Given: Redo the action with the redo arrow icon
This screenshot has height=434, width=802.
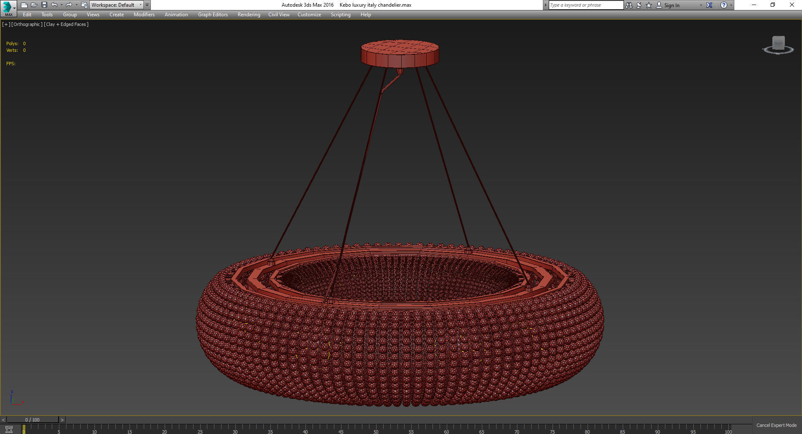Looking at the screenshot, I should click(69, 5).
